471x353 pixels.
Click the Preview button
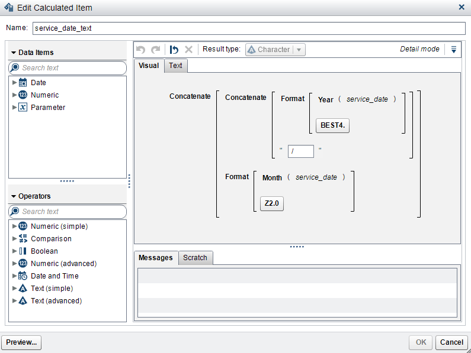(x=22, y=342)
